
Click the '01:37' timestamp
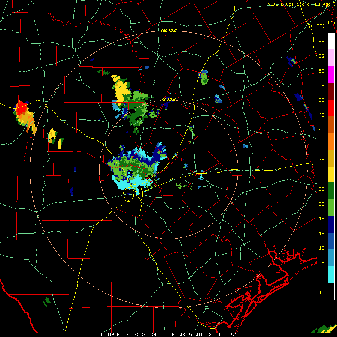point(227,334)
